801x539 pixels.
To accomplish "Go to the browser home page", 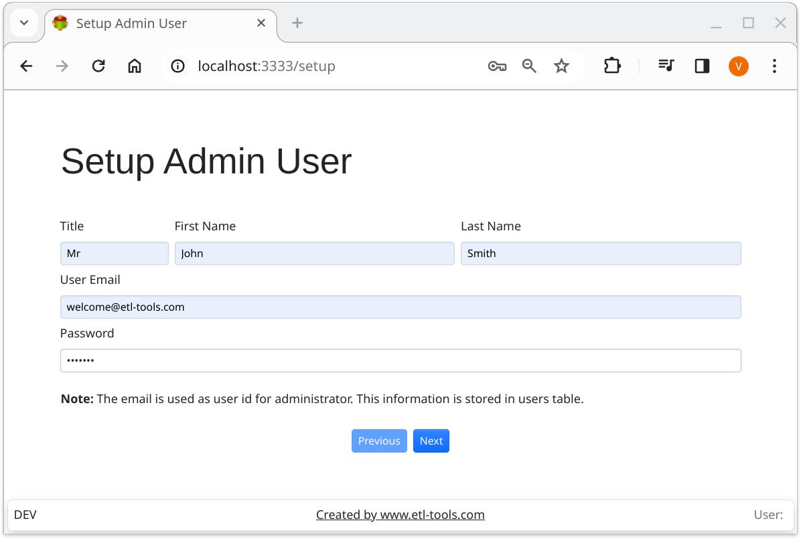I will [135, 66].
